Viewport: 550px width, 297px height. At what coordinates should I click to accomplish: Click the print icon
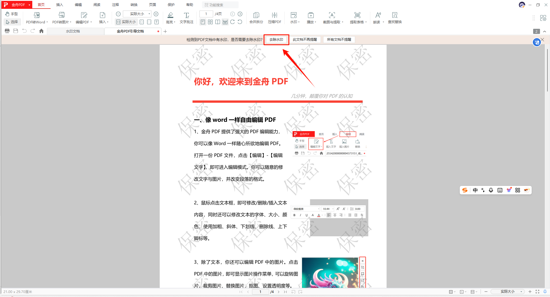pyautogui.click(x=7, y=31)
